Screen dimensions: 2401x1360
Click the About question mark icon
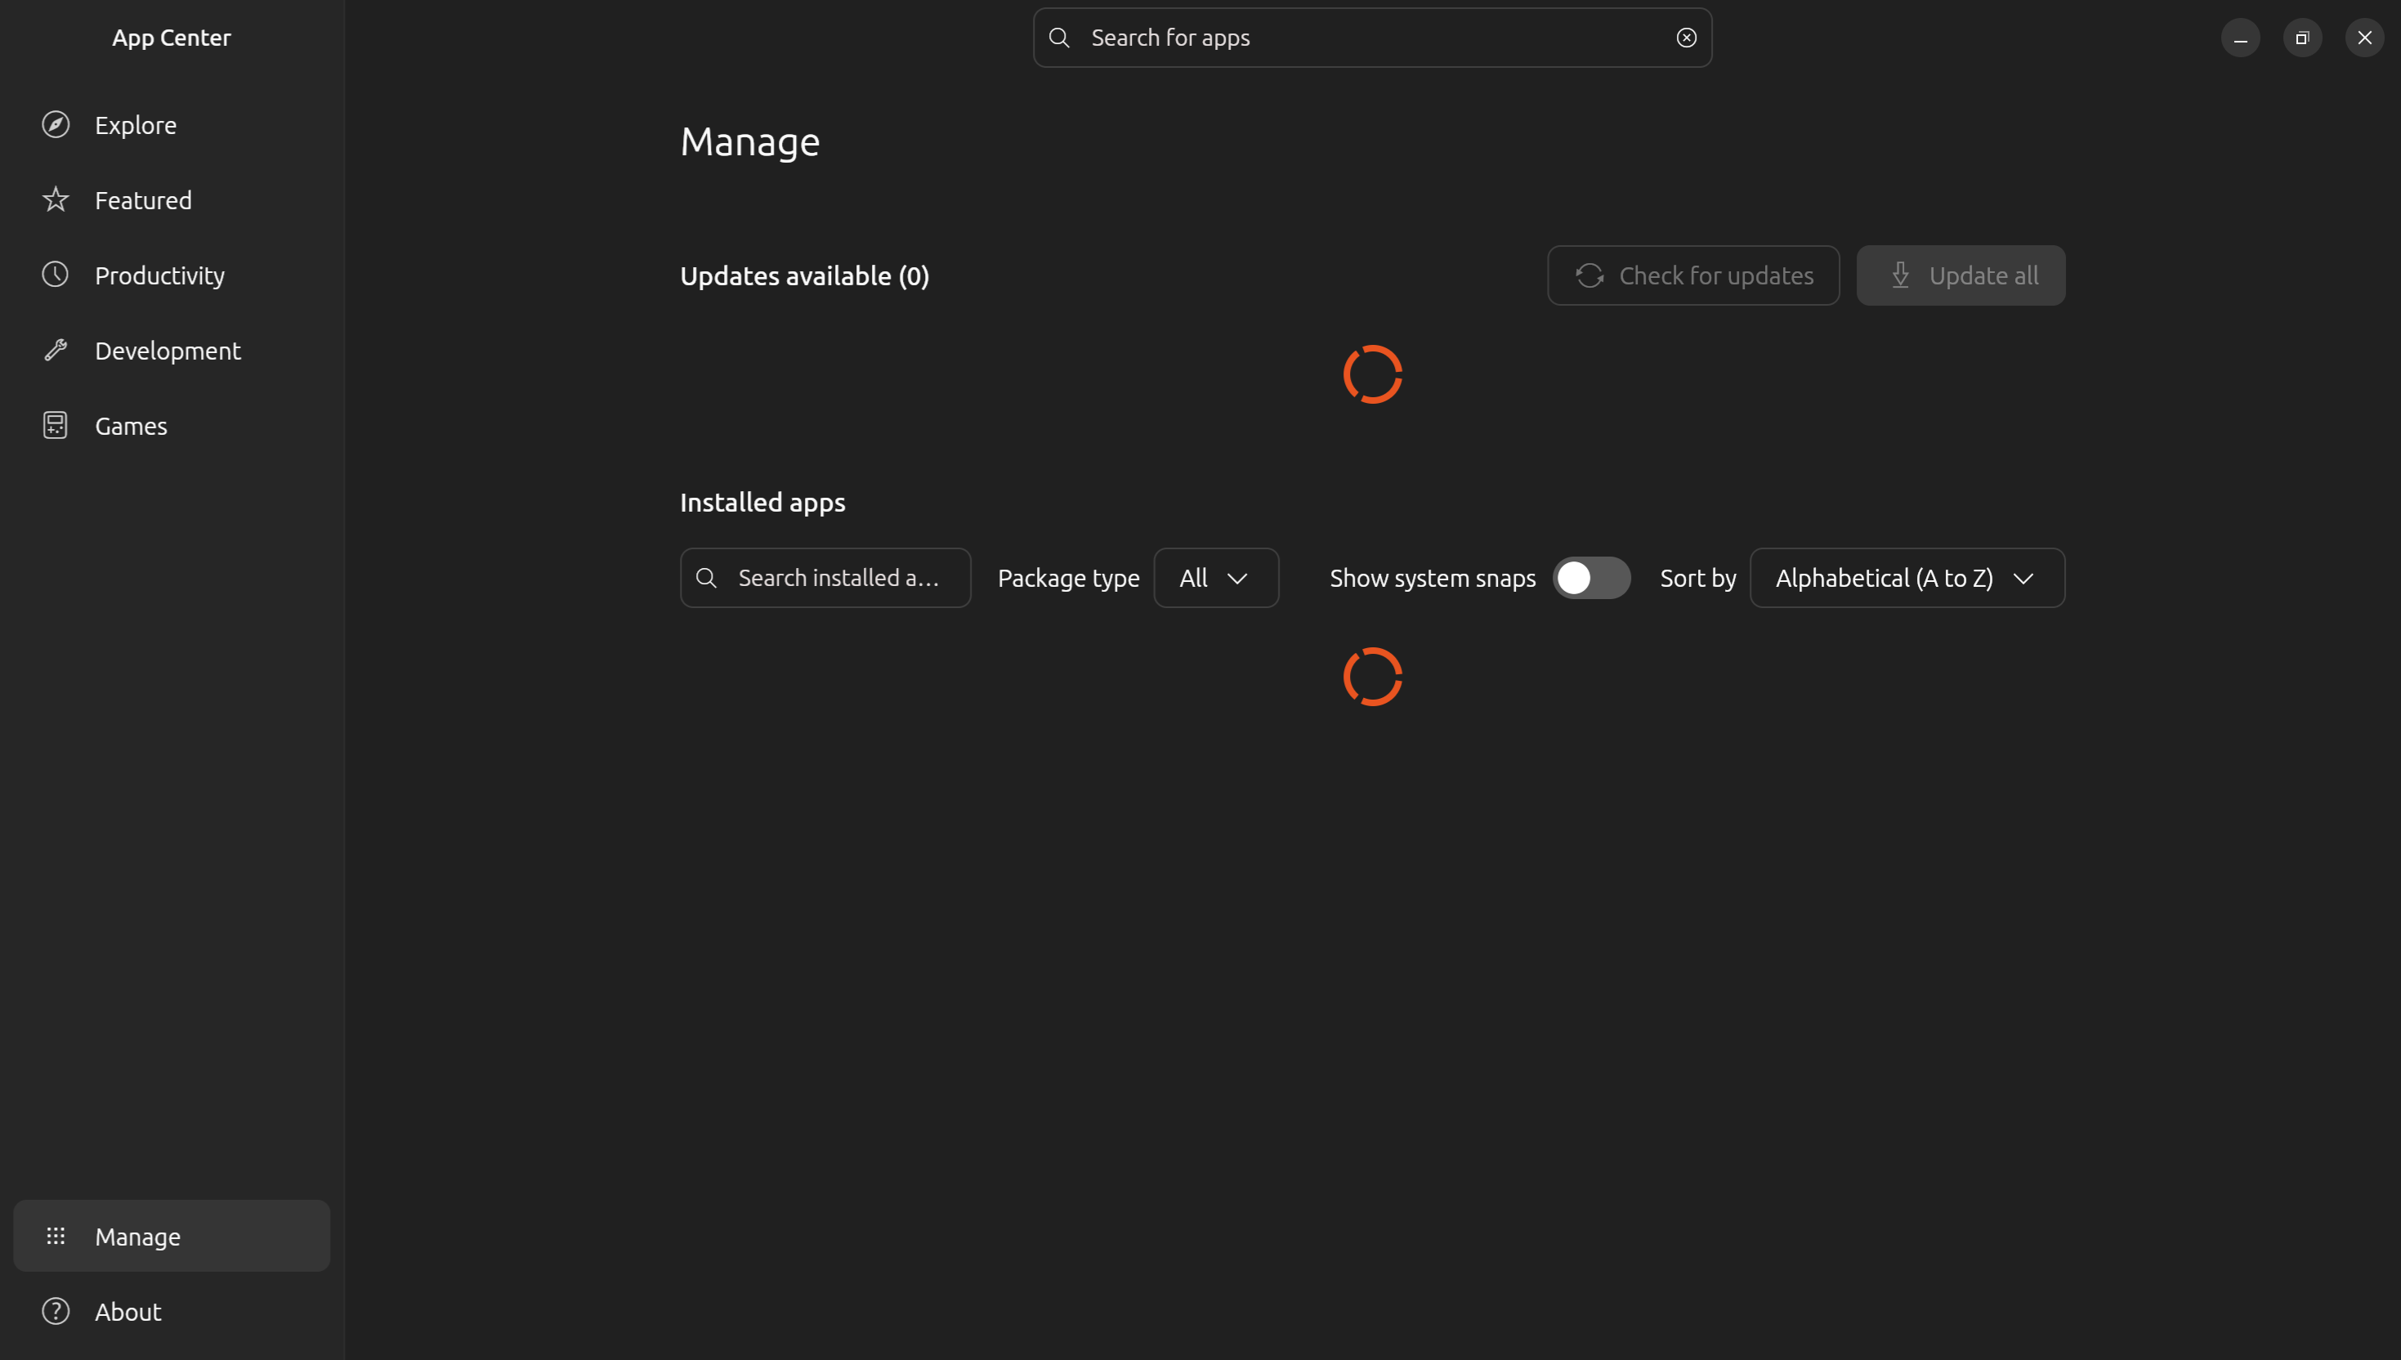(55, 1312)
